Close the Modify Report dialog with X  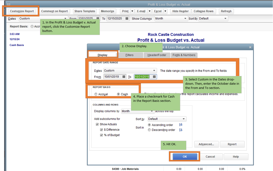click(x=250, y=47)
